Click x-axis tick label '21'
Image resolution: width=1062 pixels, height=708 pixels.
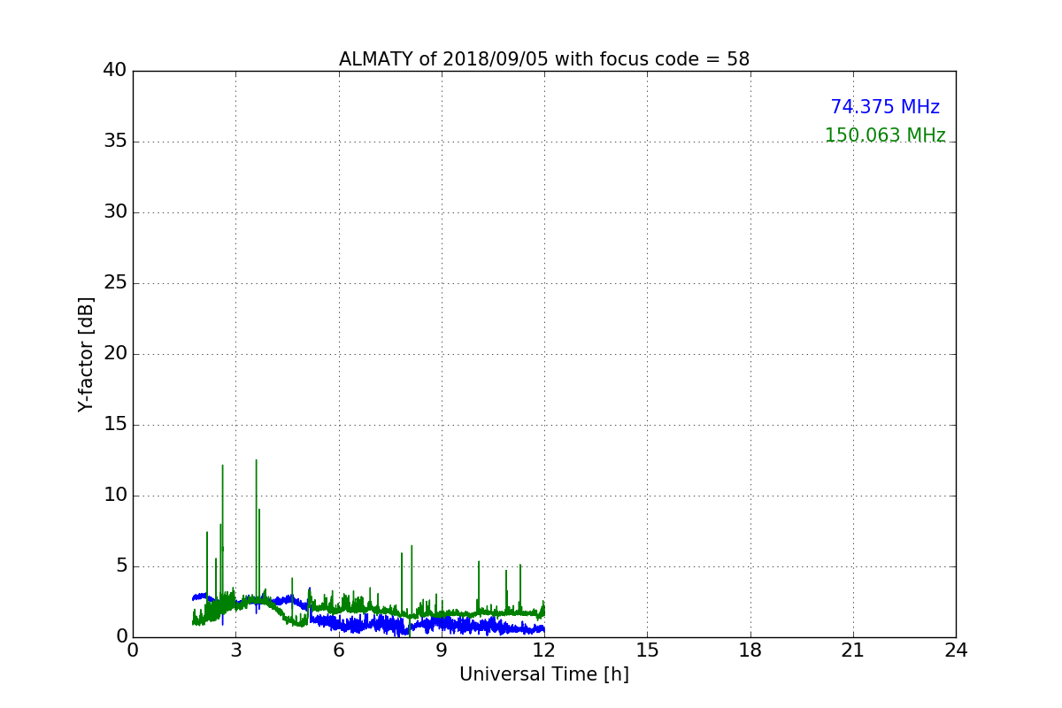pos(853,650)
